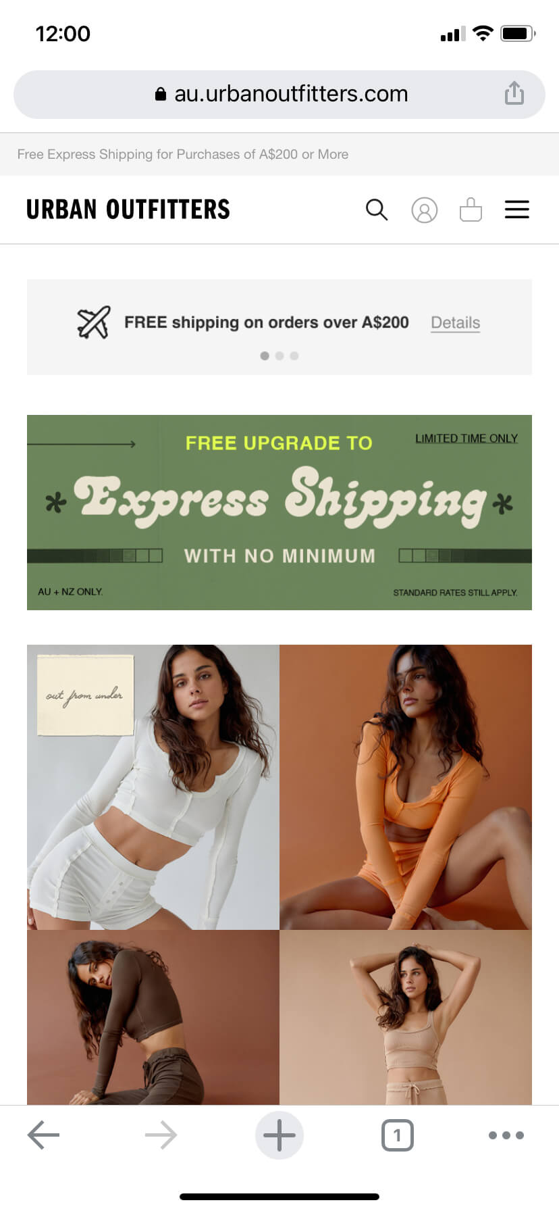The height and width of the screenshot is (1211, 559).
Task: Tap the au.urbanoutfitters.com address bar
Action: (x=279, y=94)
